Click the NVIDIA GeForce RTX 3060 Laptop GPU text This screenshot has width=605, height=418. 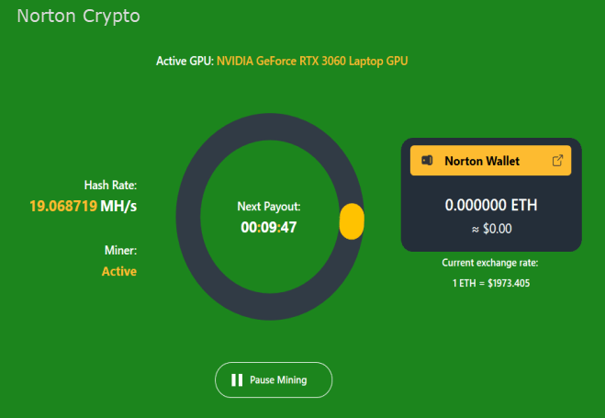312,61
